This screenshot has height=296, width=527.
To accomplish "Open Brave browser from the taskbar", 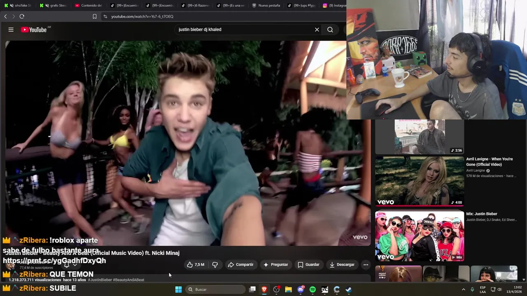I will click(264, 289).
